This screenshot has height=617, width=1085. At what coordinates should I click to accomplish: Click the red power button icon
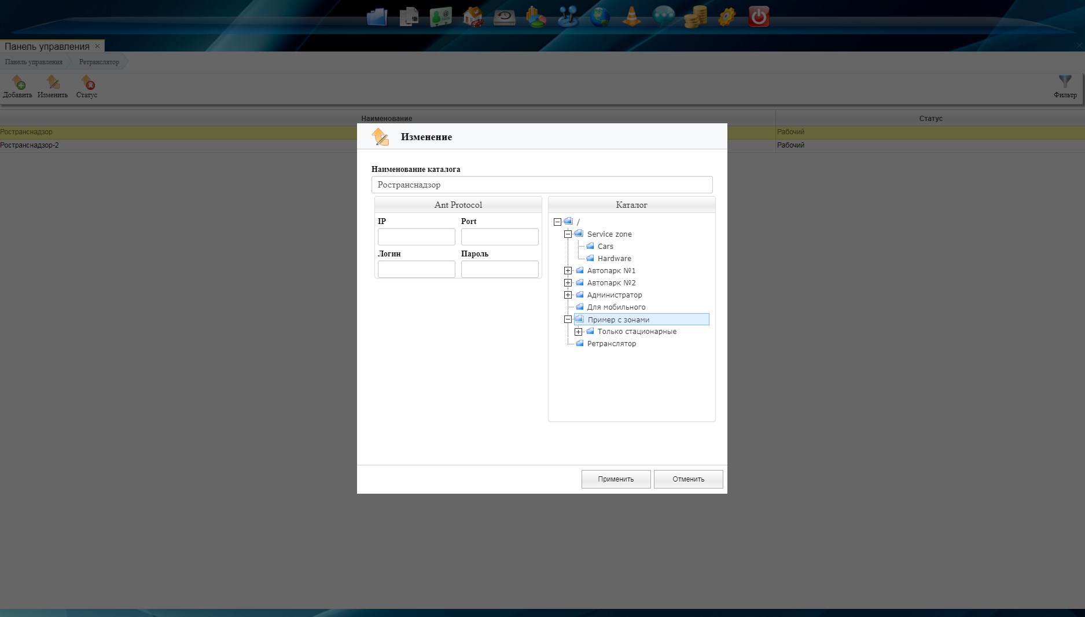[758, 17]
